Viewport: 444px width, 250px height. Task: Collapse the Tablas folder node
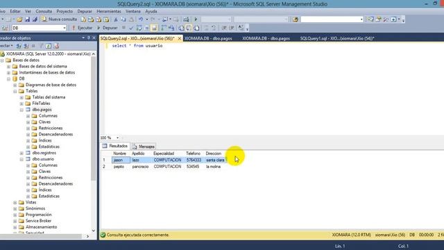(x=15, y=91)
